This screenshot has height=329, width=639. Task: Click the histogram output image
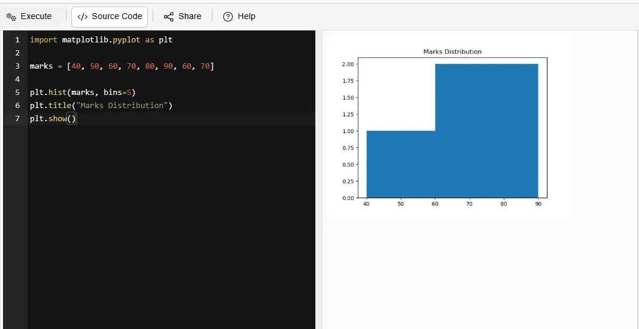449,127
